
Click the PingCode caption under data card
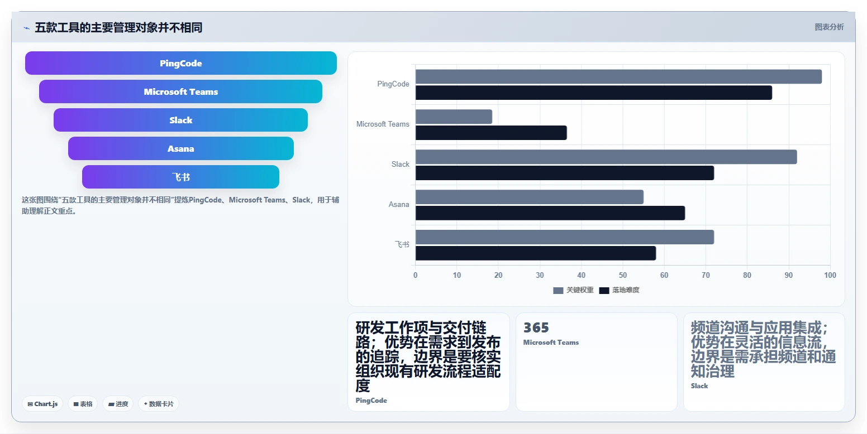(371, 401)
